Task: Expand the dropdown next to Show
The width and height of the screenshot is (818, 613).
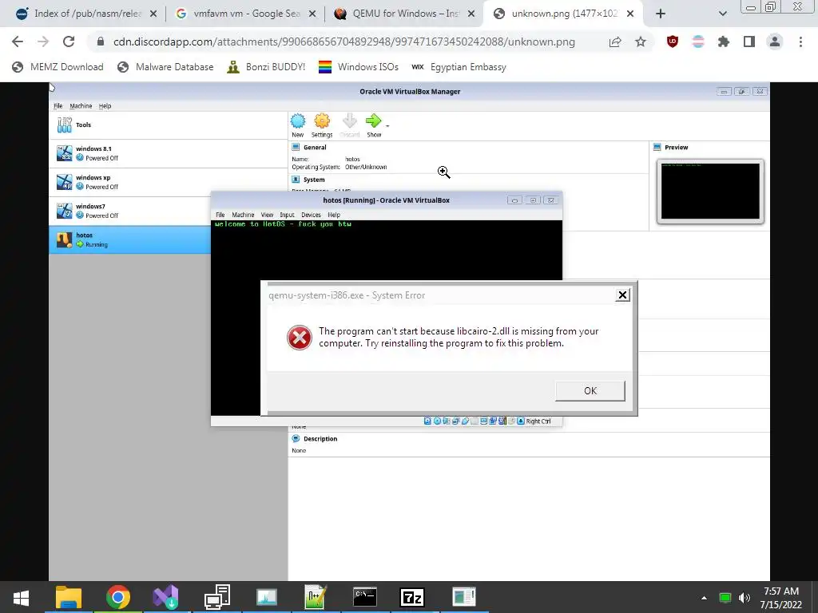Action: tap(387, 125)
